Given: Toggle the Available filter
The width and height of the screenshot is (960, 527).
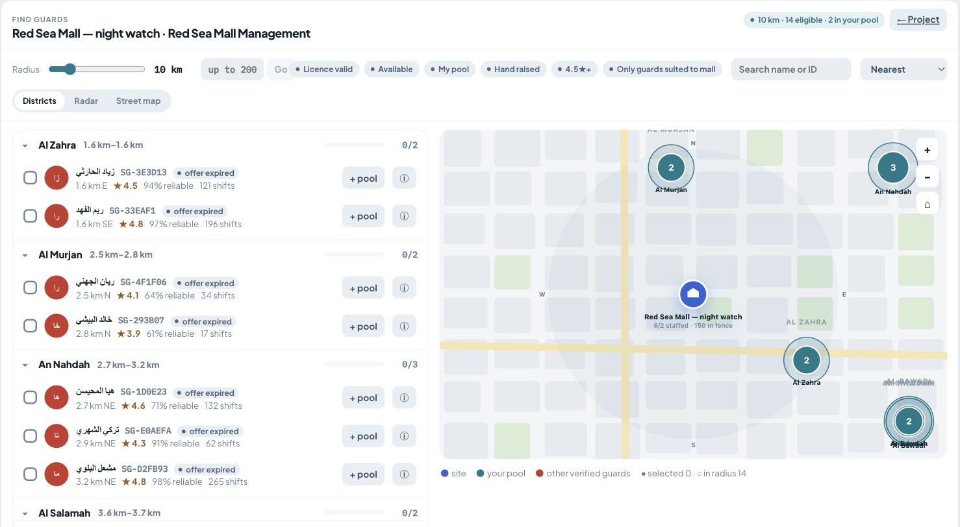Looking at the screenshot, I should [x=392, y=69].
